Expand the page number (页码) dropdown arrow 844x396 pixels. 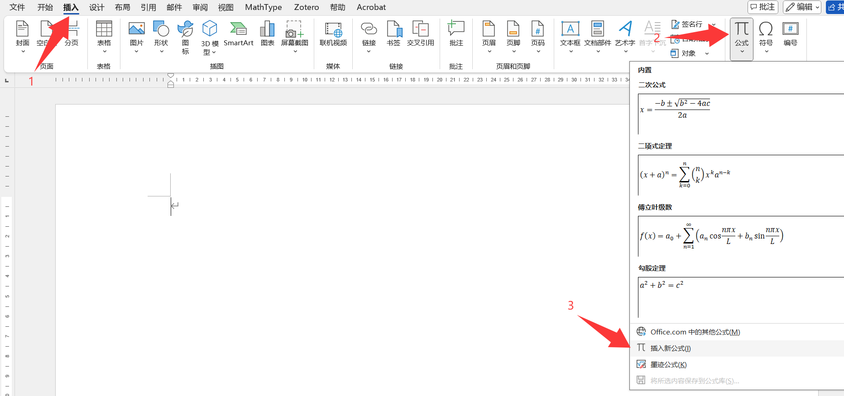tap(537, 52)
